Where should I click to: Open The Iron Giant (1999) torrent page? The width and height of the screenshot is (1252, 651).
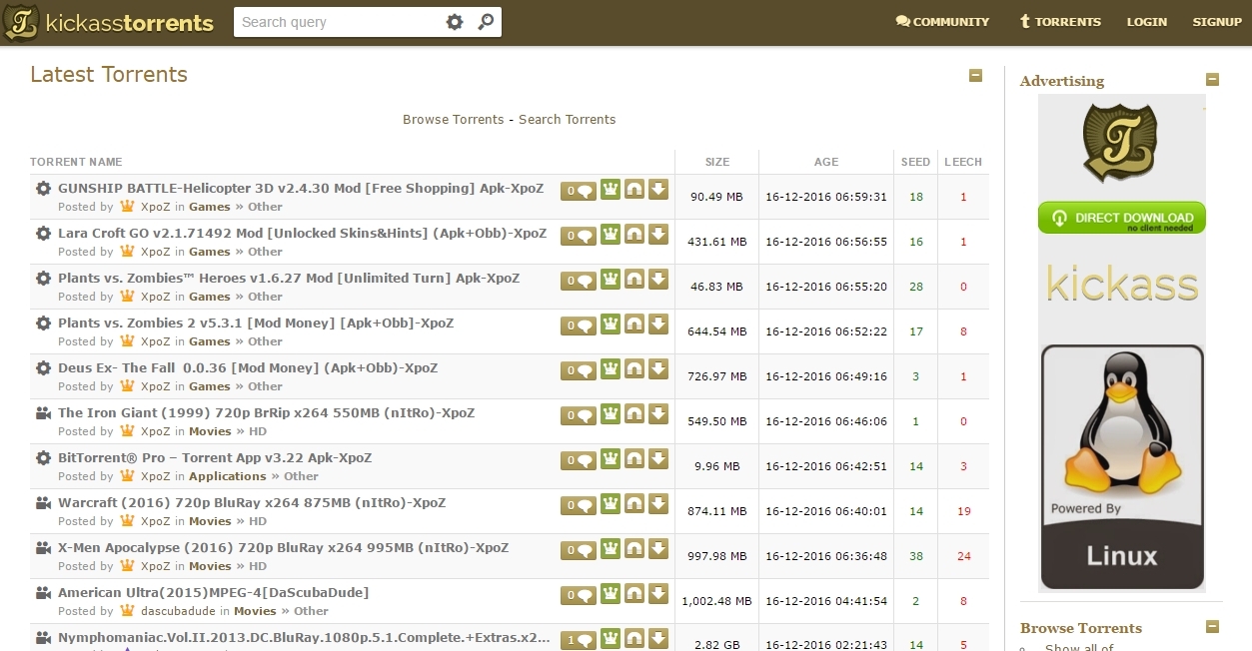pyautogui.click(x=267, y=413)
